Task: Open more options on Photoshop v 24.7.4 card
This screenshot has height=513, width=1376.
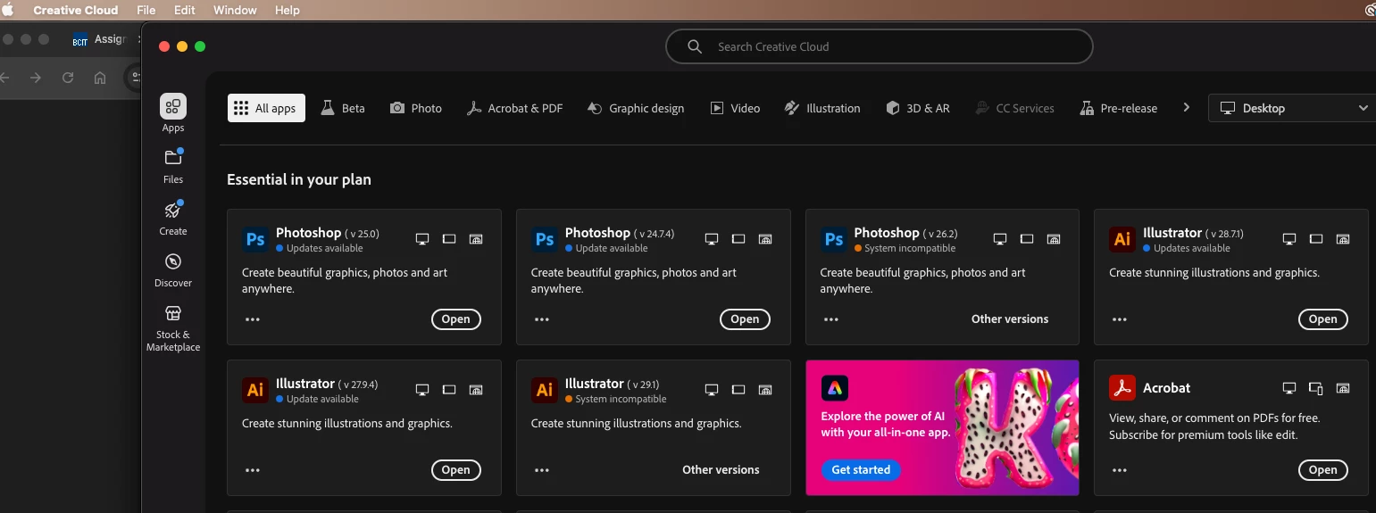Action: pyautogui.click(x=542, y=319)
